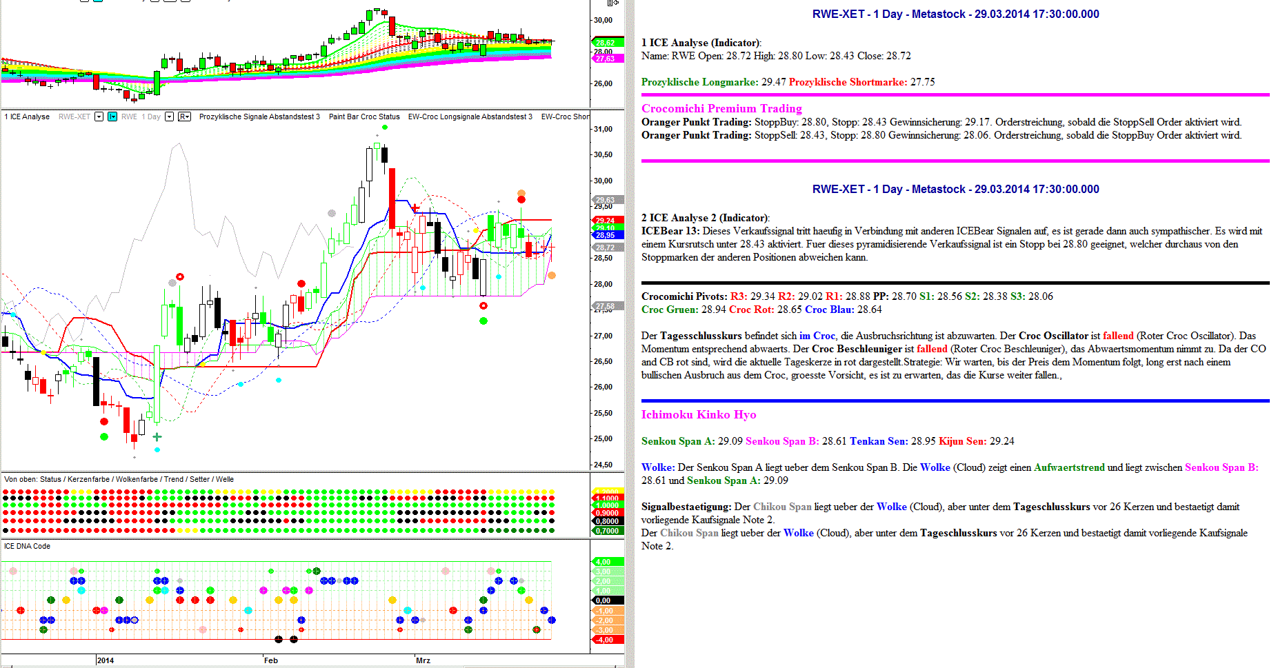
Task: Click the Feb marker on the date axis
Action: (271, 660)
